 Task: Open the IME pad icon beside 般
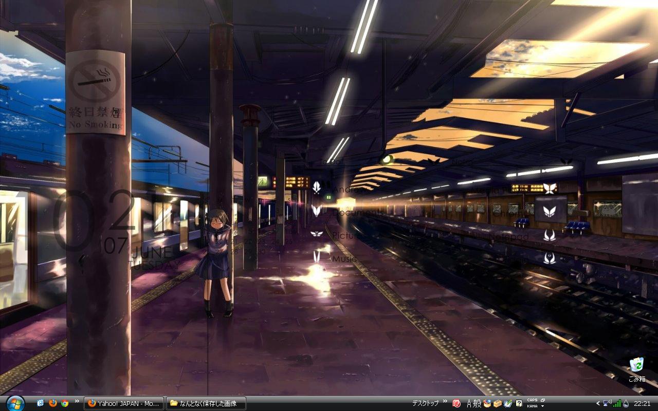pos(487,403)
